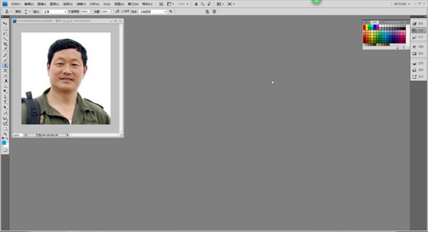This screenshot has height=232, width=428.
Task: Open the Layers panel icon in dock
Action: pyautogui.click(x=418, y=63)
